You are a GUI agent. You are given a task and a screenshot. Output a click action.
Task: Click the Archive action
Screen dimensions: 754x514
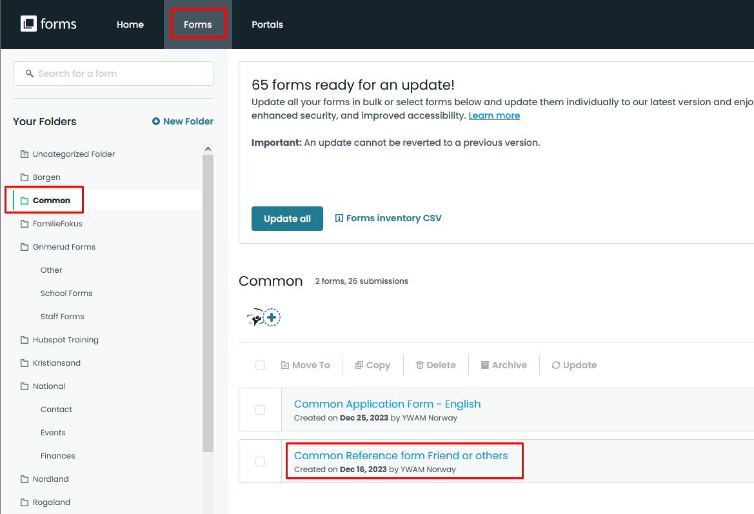[504, 366]
